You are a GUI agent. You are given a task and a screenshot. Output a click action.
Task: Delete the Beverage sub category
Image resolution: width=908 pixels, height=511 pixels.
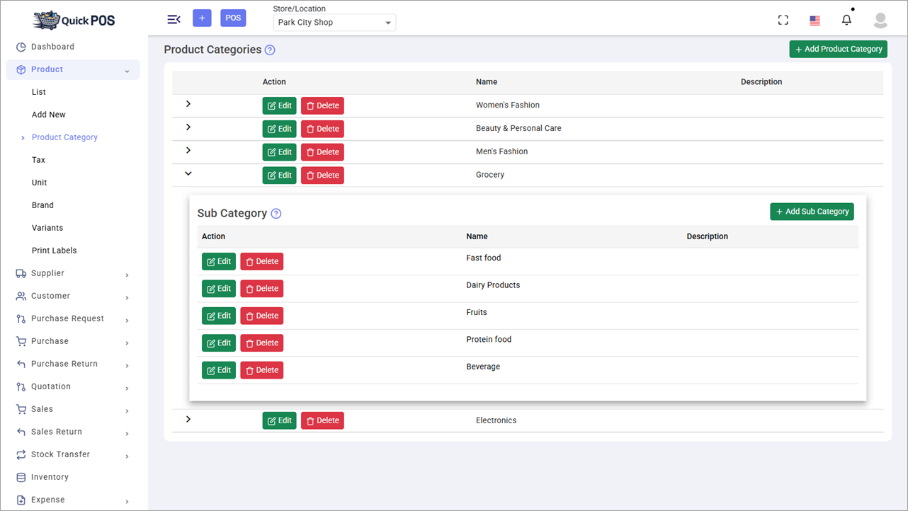261,369
